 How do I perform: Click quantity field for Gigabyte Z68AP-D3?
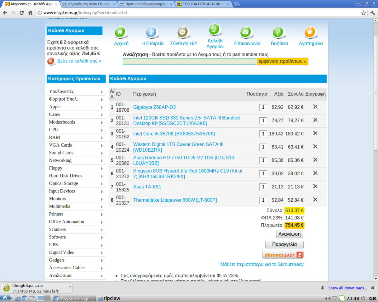263,107
